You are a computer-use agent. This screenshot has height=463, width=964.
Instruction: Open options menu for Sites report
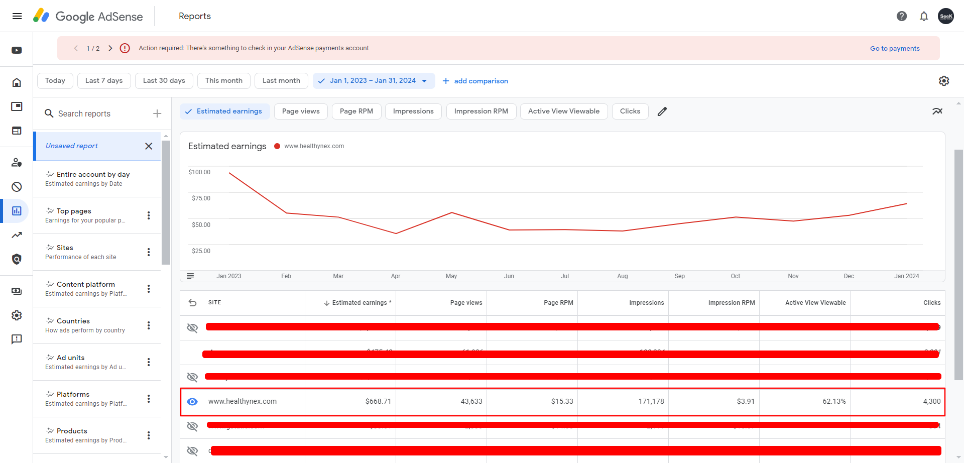(x=149, y=252)
